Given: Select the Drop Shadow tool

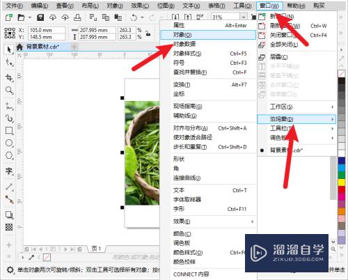Looking at the screenshot, I should (9, 215).
